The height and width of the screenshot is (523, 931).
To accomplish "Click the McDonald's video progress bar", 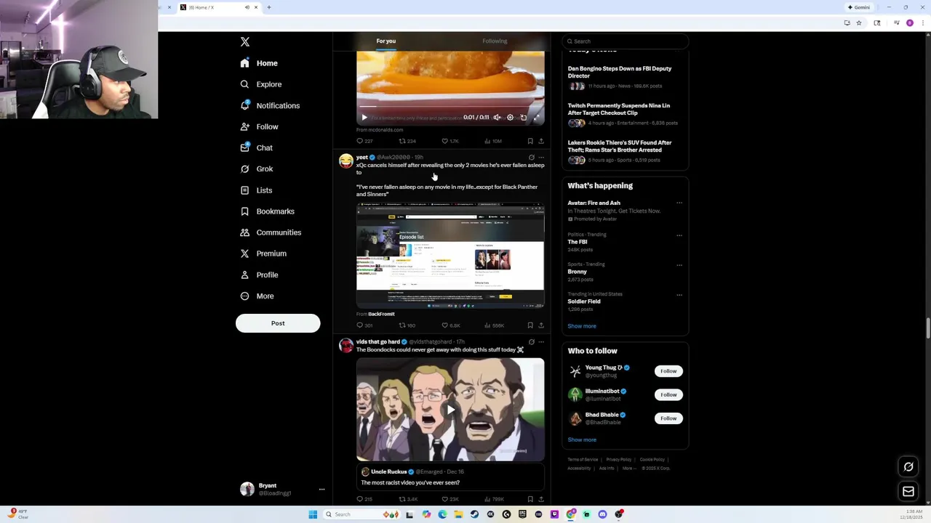I will tap(450, 108).
